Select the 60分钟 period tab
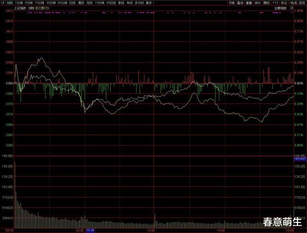Viewport: 307px width, 233px height. click(x=62, y=3)
